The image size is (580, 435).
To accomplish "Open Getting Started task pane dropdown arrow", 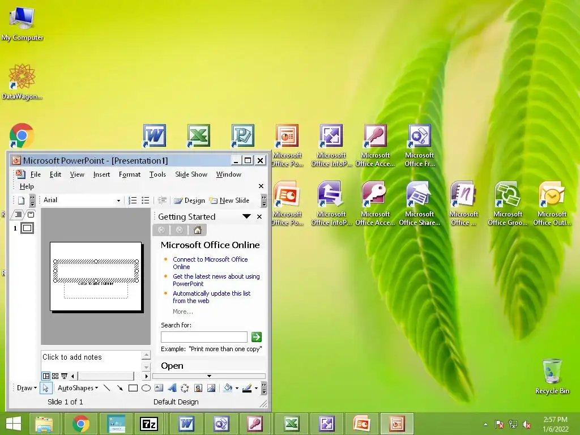I will (x=246, y=216).
